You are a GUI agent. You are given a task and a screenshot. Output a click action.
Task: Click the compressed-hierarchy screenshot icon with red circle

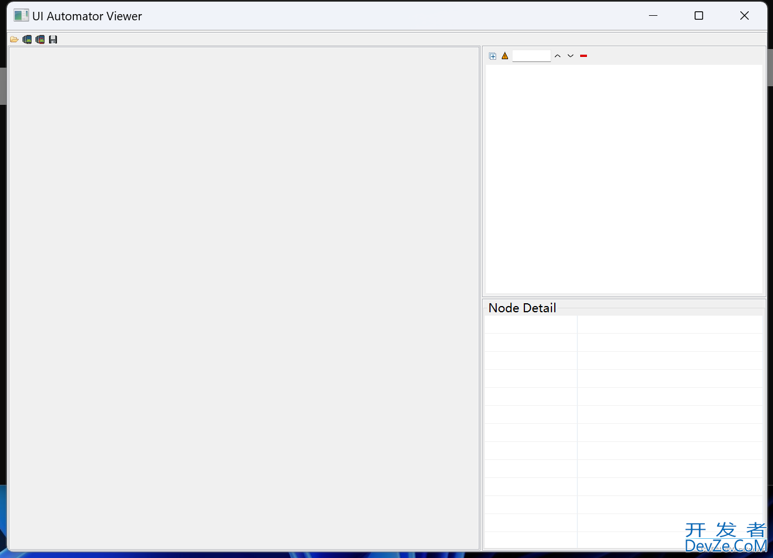point(40,39)
